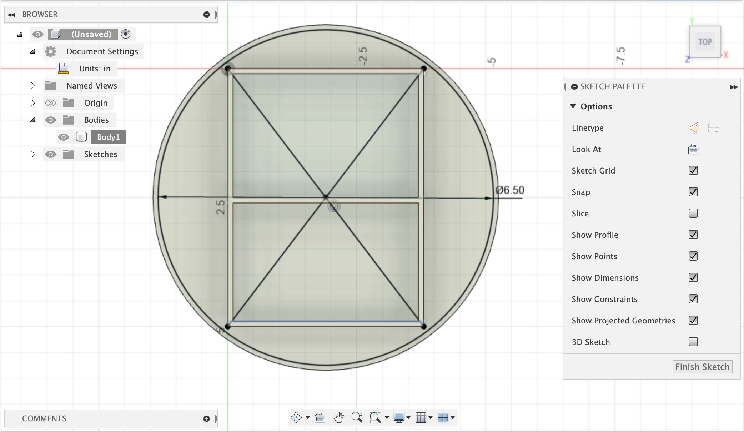This screenshot has width=744, height=432.
Task: Uncheck the Show Points checkbox
Action: pyautogui.click(x=693, y=256)
